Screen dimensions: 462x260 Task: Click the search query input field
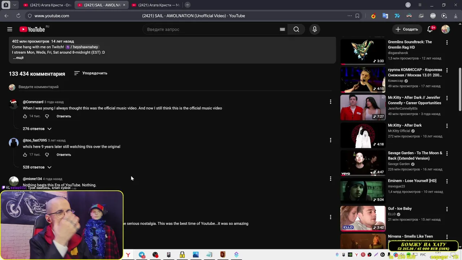211,29
